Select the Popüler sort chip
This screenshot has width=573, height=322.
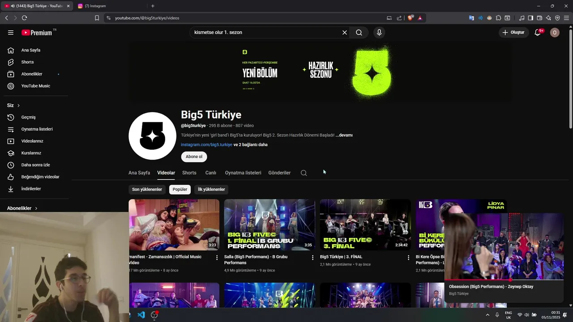pyautogui.click(x=180, y=190)
